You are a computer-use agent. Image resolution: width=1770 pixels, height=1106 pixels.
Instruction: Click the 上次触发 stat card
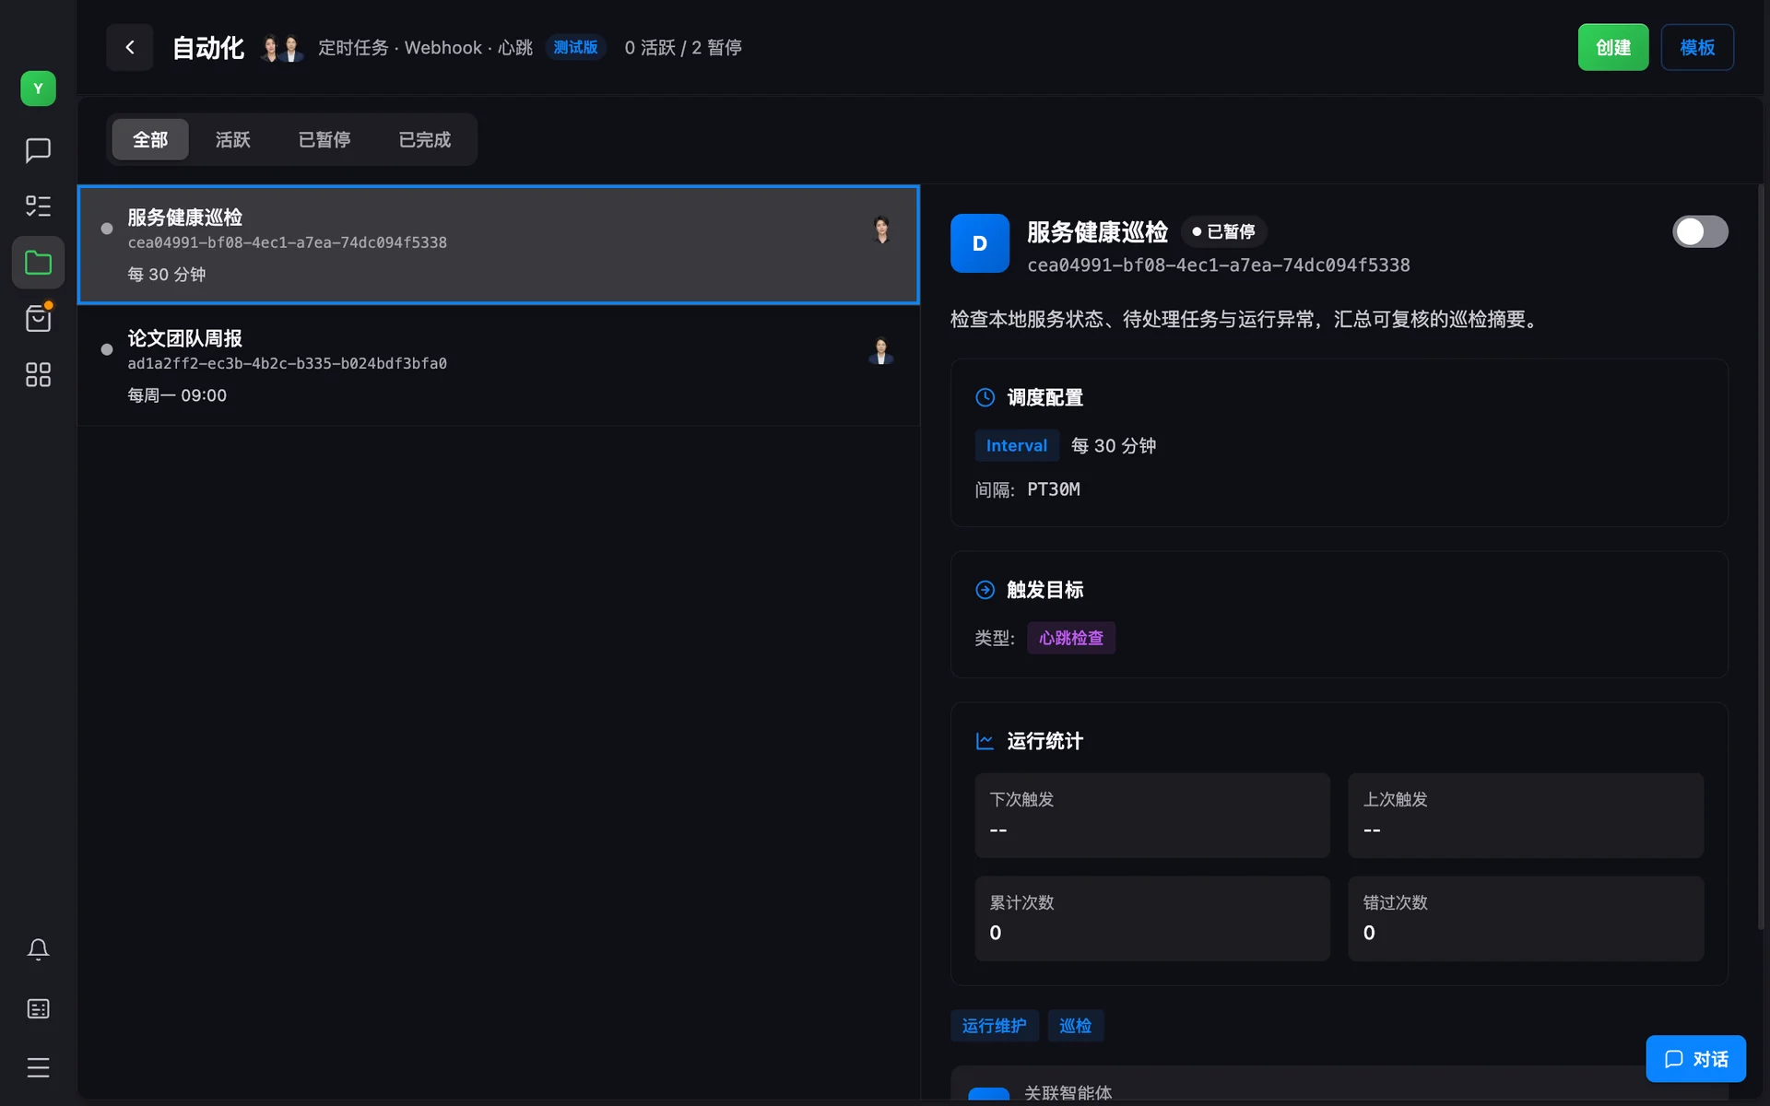(x=1526, y=816)
